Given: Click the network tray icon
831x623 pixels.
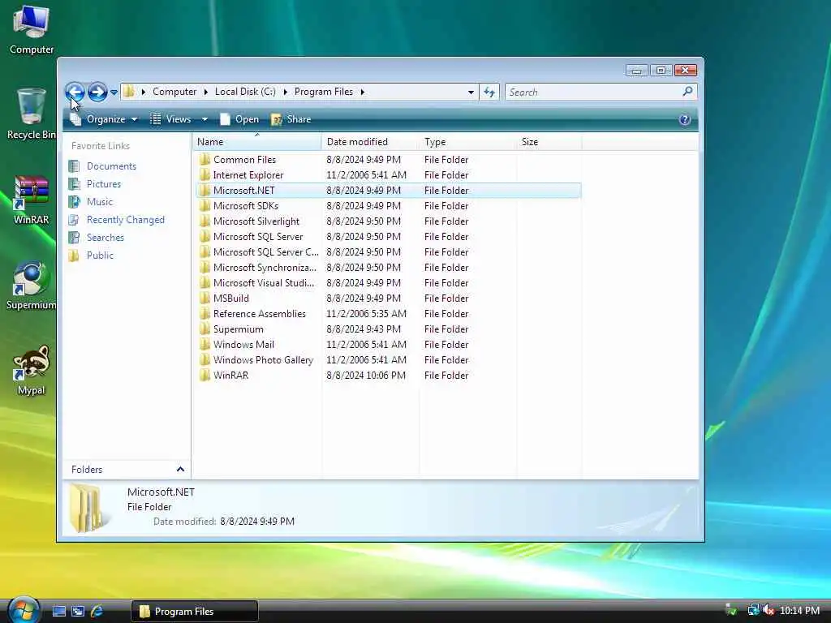Looking at the screenshot, I should (x=753, y=610).
